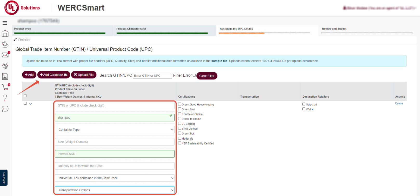420x196 pixels.
Task: Check UL Ecologo certification
Action: pyautogui.click(x=179, y=124)
